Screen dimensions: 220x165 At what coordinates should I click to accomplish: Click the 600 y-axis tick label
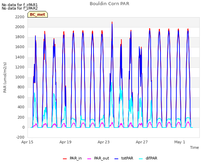[21, 97]
